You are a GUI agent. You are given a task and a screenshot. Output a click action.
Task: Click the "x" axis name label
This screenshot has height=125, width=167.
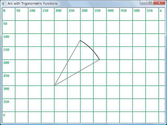pyautogui.click(x=161, y=11)
